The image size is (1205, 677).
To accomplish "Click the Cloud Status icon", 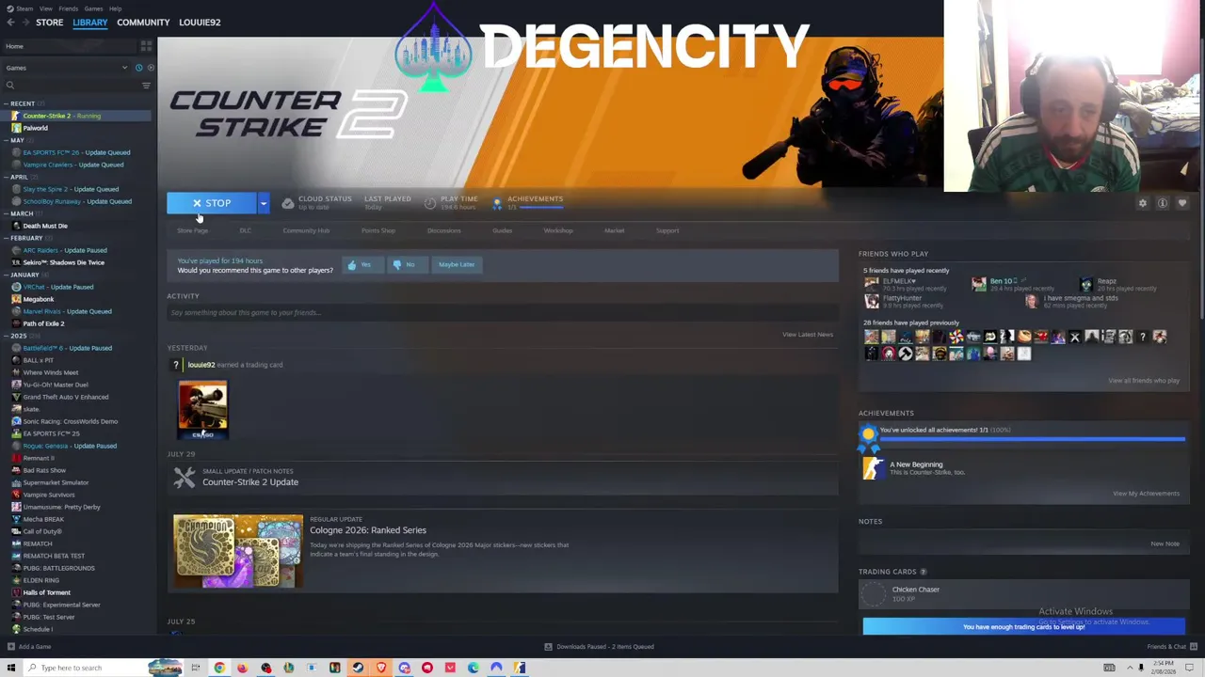I will pyautogui.click(x=288, y=203).
